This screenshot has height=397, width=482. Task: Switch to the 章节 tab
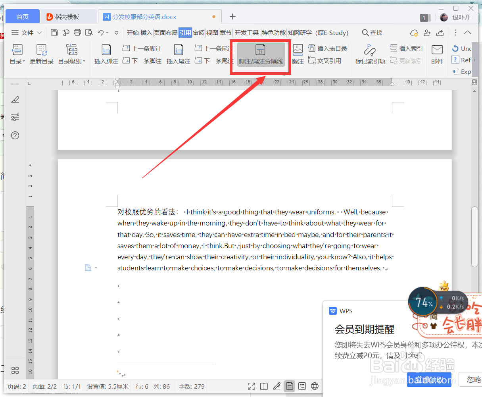click(226, 33)
